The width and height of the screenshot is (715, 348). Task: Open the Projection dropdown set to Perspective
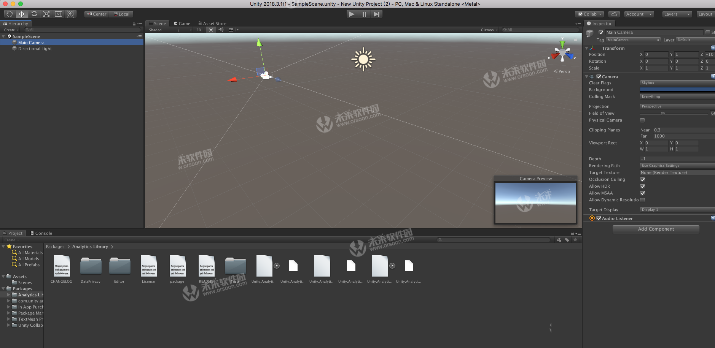(677, 106)
